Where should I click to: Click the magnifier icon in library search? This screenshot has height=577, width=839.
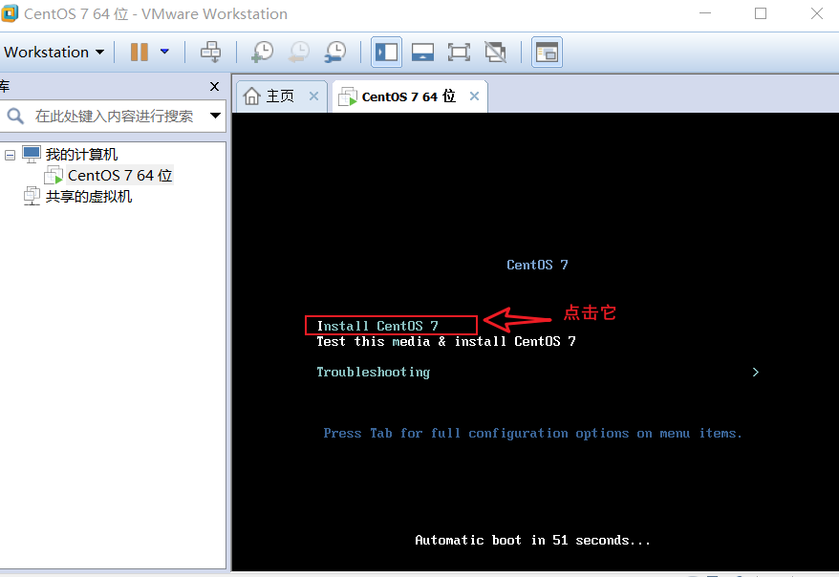pos(15,116)
